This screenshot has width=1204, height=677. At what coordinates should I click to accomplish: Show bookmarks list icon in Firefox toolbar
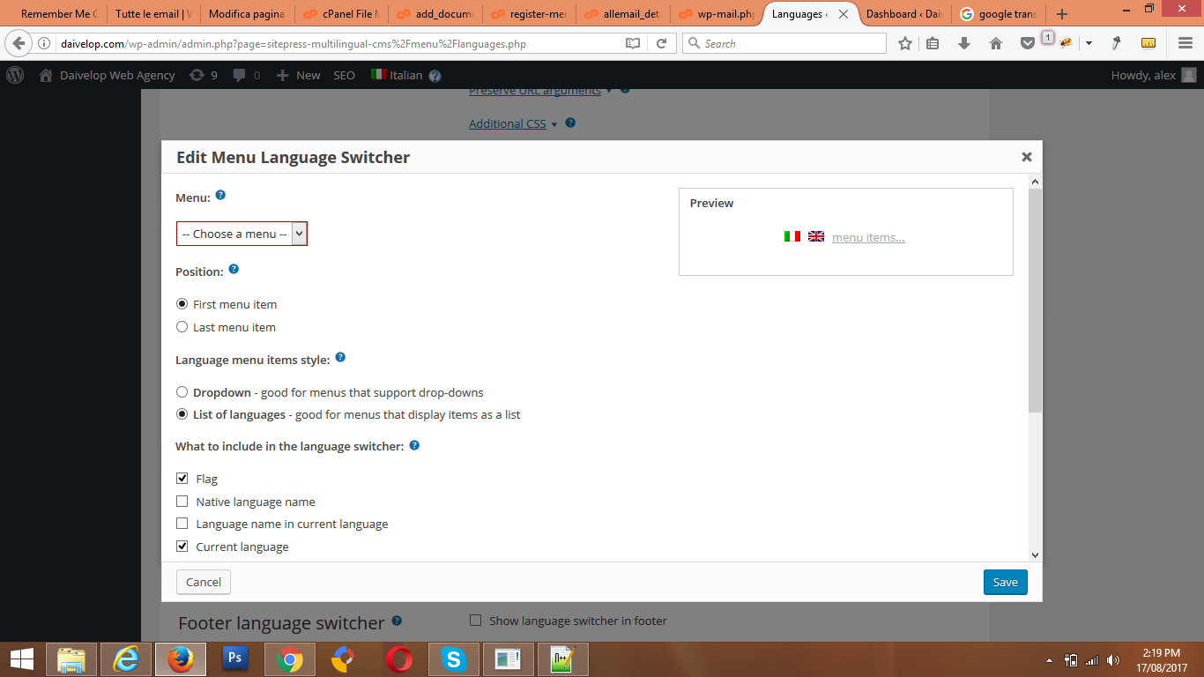point(933,43)
